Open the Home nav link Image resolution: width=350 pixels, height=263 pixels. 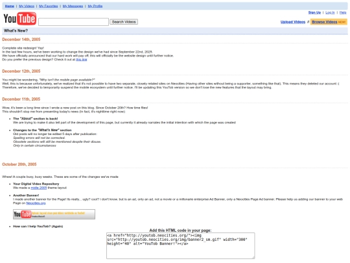(9, 6)
